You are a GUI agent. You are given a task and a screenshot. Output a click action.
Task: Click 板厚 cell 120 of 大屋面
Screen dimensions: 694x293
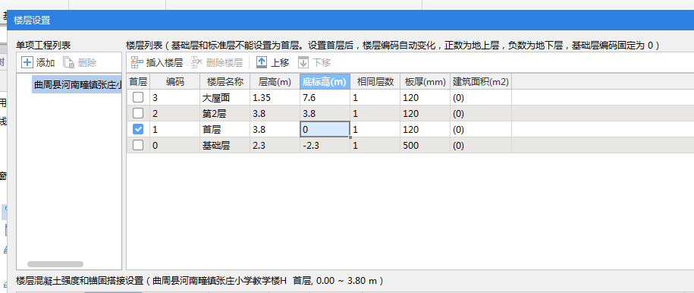pos(426,97)
